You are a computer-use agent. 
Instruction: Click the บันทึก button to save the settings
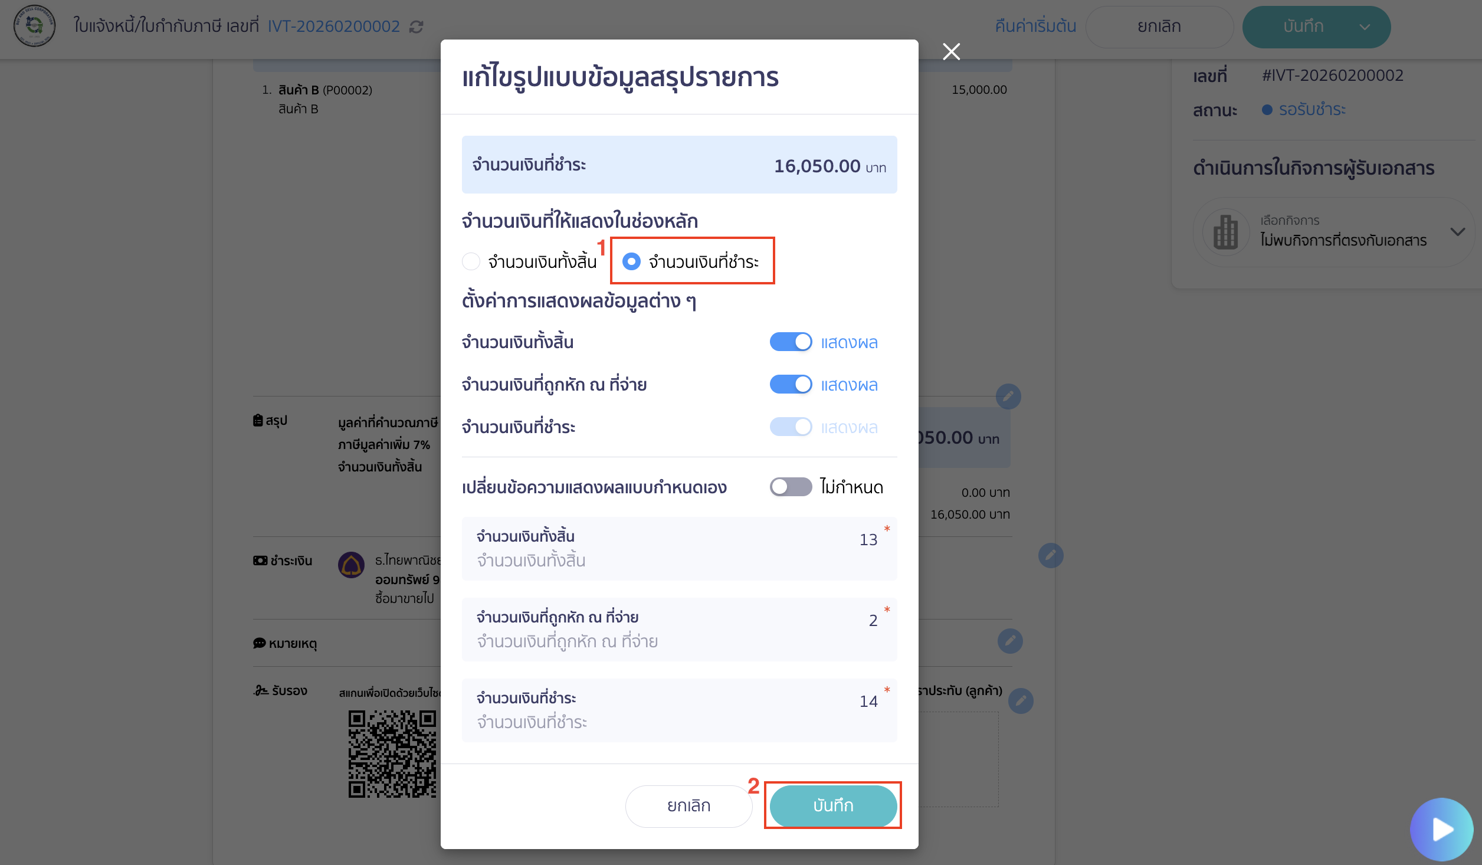(833, 805)
